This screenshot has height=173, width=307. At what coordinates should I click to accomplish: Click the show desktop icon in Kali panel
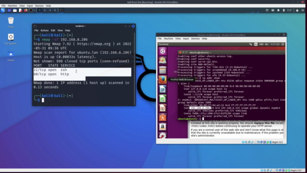(9, 10)
